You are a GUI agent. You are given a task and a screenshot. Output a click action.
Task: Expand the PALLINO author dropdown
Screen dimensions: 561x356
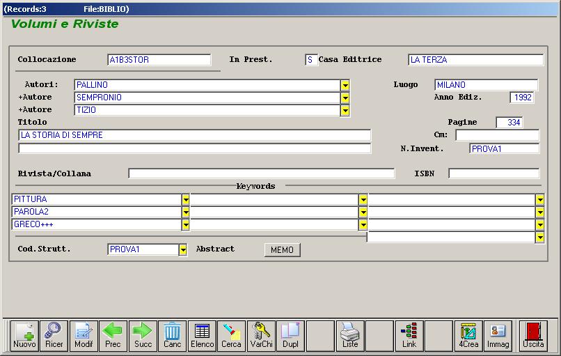[x=345, y=85]
